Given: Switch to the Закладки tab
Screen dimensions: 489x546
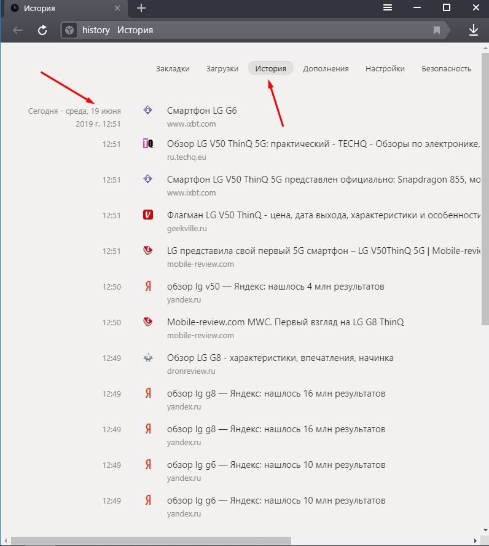Looking at the screenshot, I should pyautogui.click(x=173, y=69).
